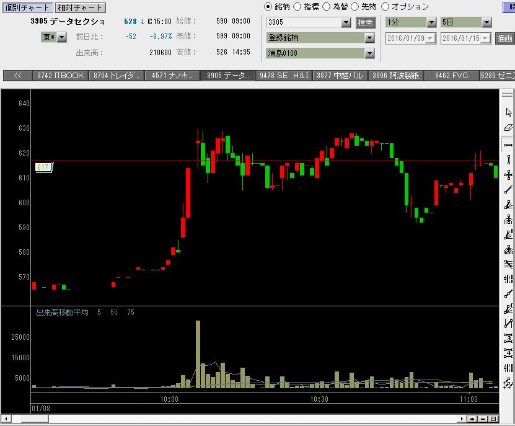Select the horizontal line drawing tool

coord(508,145)
